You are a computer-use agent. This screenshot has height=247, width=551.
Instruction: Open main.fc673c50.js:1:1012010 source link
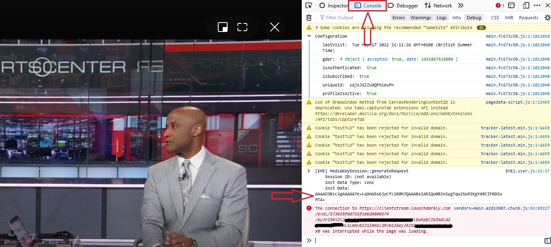(517, 36)
